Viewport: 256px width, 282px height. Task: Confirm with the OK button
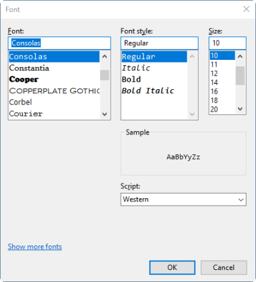pos(172,267)
